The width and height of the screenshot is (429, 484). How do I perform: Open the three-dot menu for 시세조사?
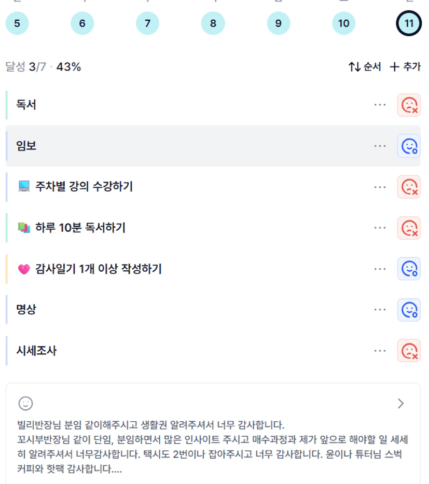point(380,351)
